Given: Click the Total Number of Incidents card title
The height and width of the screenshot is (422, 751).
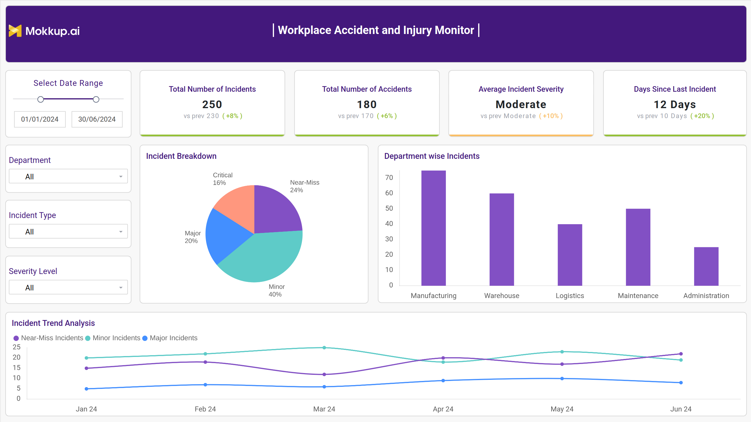Looking at the screenshot, I should coord(212,89).
